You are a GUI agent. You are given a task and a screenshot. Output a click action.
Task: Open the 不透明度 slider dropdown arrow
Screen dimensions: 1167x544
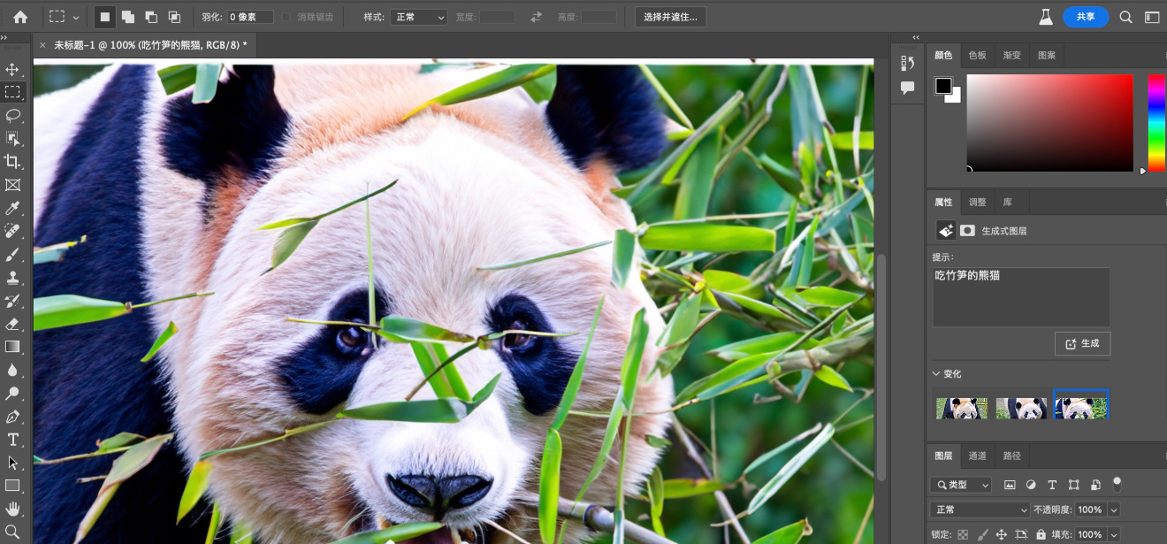click(1114, 510)
